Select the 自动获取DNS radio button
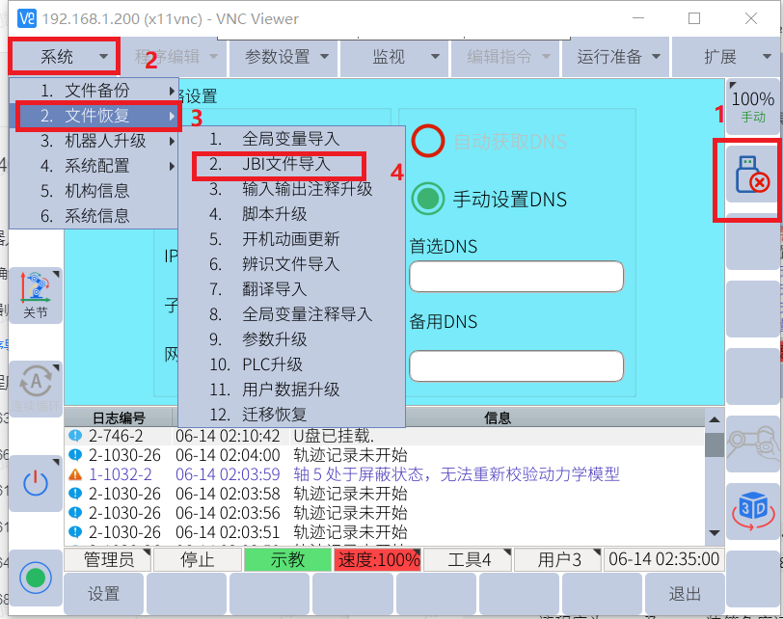Screen dimensions: 783x619 coord(427,142)
